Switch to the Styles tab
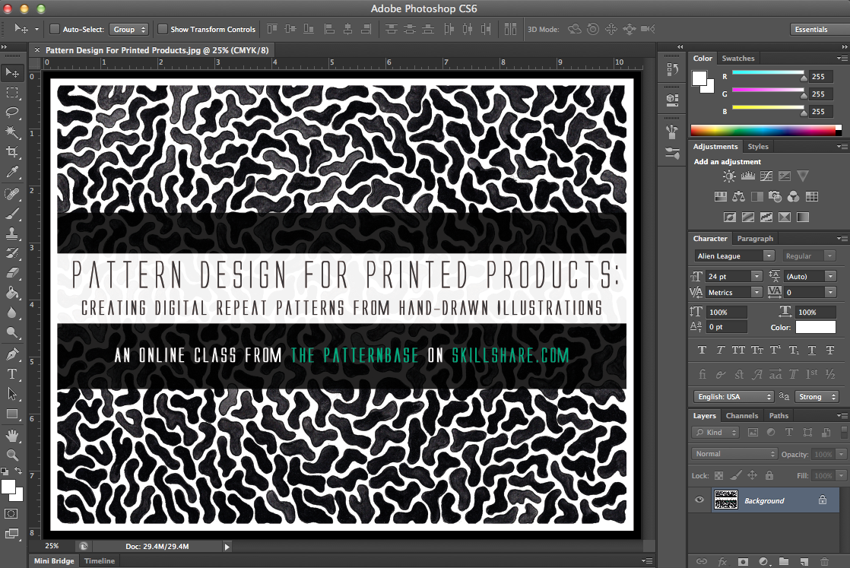The height and width of the screenshot is (568, 850). pos(758,146)
